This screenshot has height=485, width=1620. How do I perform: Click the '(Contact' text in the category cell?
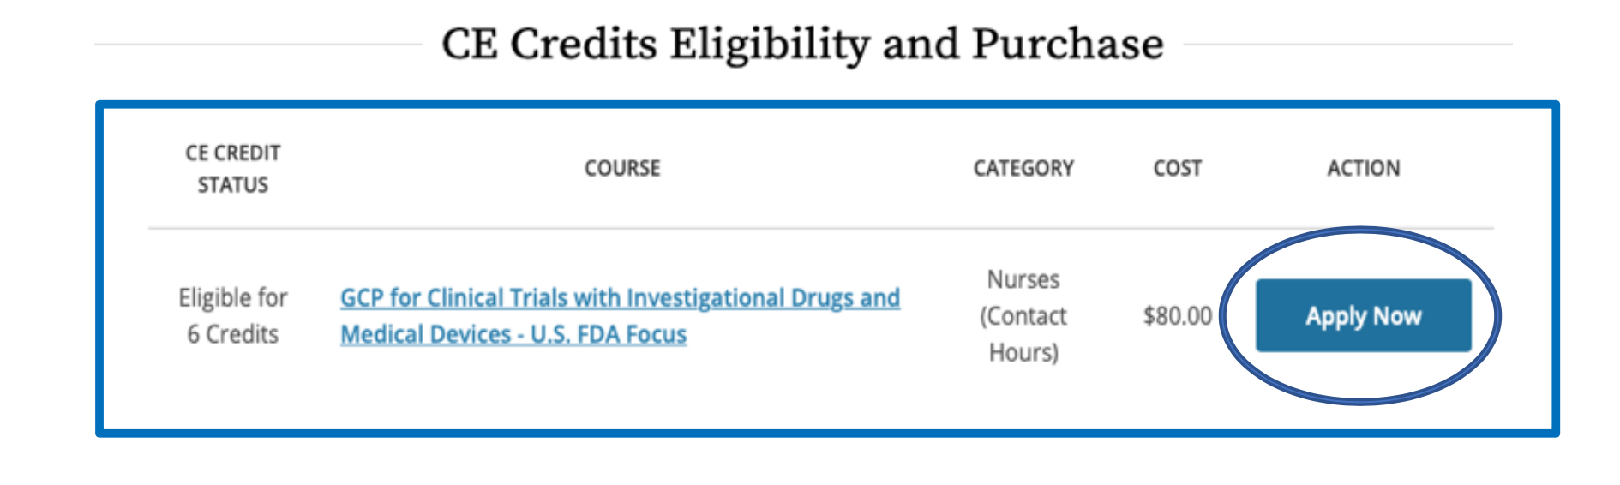point(1023,316)
